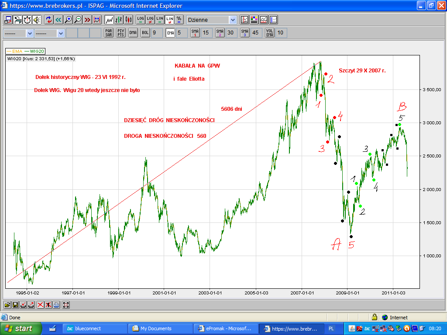Screen dimensions: 447x335
Task: Click the SMA 3 period field showing 45
Action: pos(256,33)
